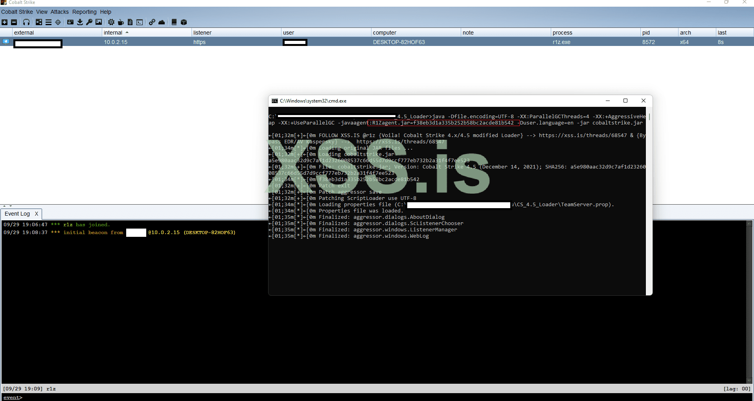Image resolution: width=754 pixels, height=401 pixels.
Task: Sort sessions by the listener column
Action: pos(237,33)
